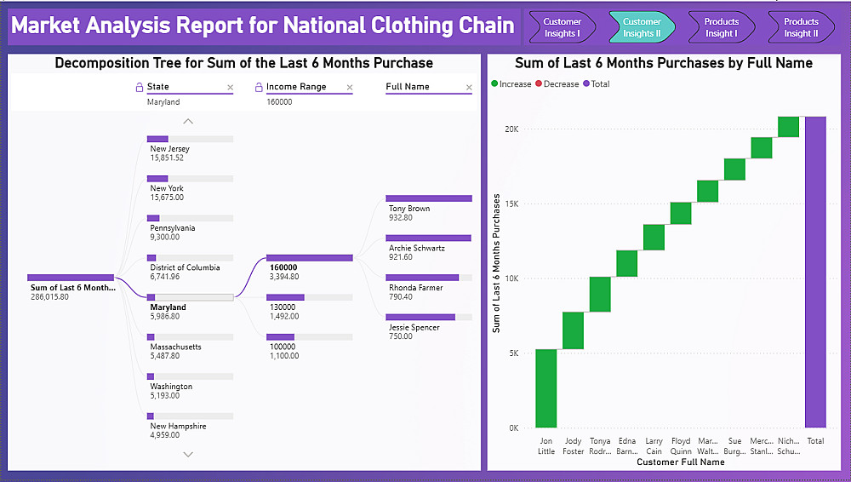Go to the Products Insight II page
The width and height of the screenshot is (851, 482).
click(x=800, y=27)
